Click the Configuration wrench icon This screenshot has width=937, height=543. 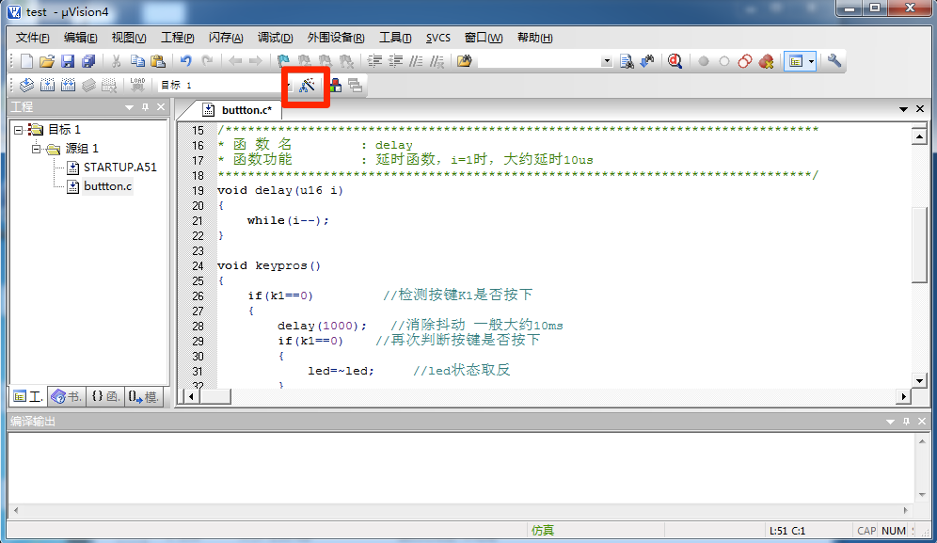pyautogui.click(x=834, y=61)
